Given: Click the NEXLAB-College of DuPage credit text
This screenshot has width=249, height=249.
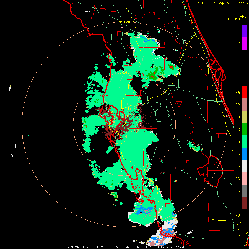Looking at the screenshot, I should coord(221,3).
